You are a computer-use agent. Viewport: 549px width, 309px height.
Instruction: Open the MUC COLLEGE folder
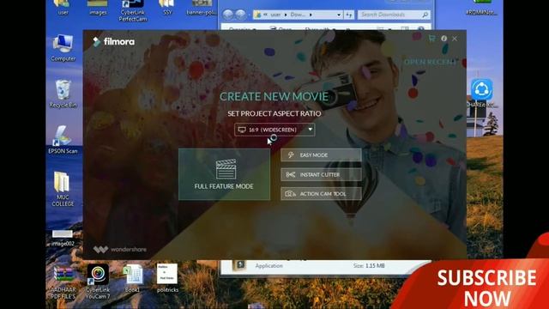pos(63,189)
